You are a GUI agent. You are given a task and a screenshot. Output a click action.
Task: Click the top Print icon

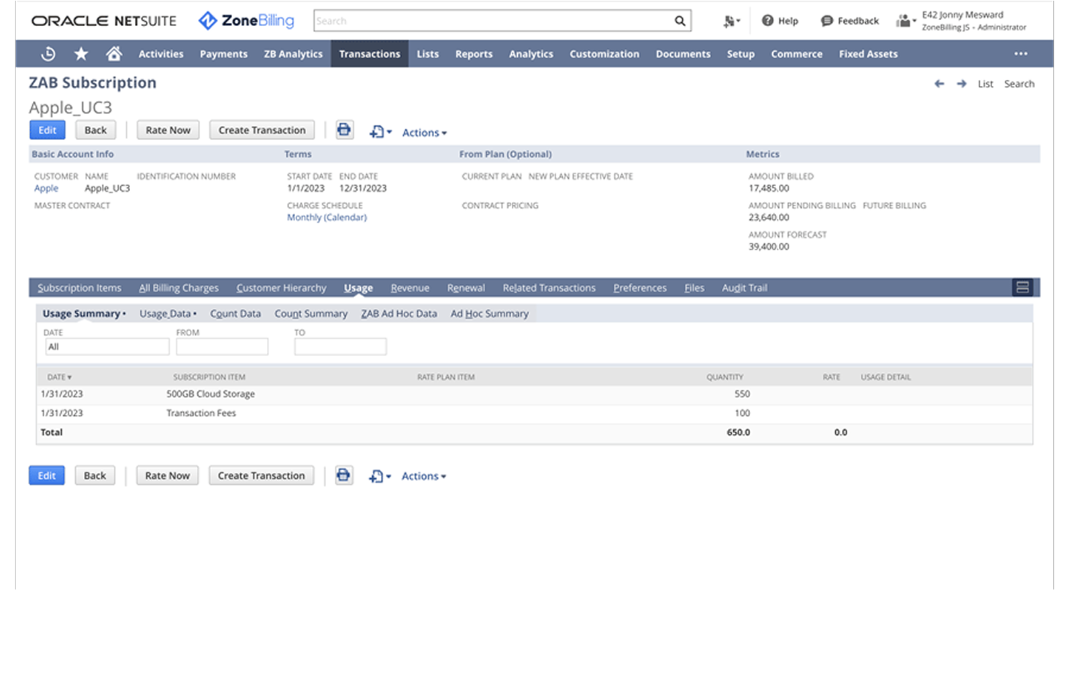pos(344,129)
